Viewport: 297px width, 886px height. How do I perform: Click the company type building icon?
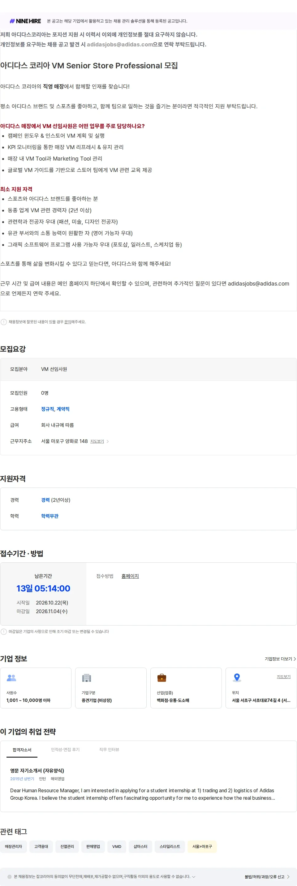coord(86,677)
